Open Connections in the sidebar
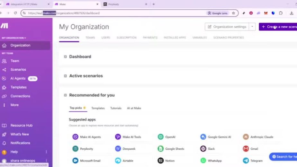This screenshot has width=297, height=167. [20, 96]
